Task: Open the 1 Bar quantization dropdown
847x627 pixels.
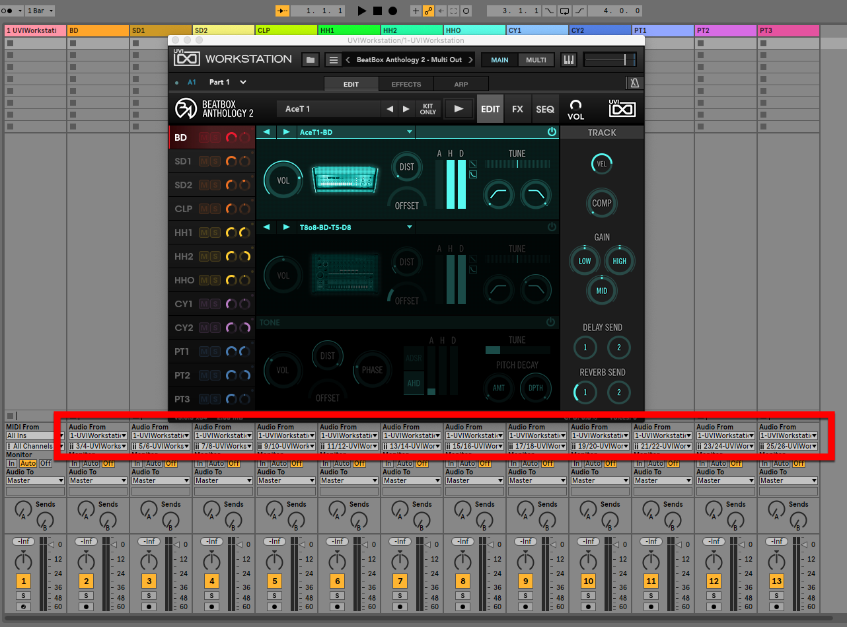Action: click(x=40, y=11)
